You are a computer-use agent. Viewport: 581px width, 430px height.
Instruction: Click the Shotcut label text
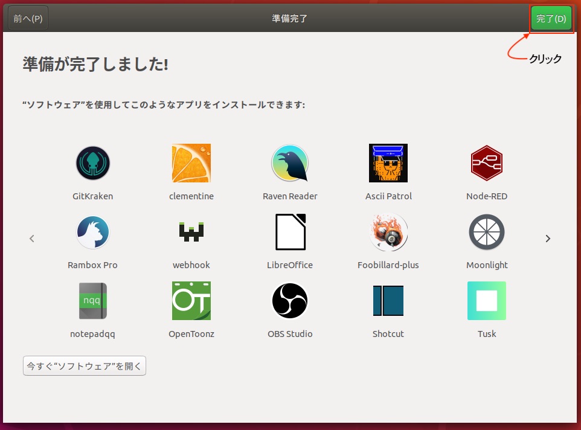(x=388, y=334)
